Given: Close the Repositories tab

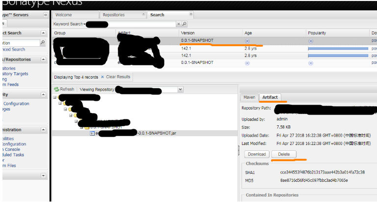Looking at the screenshot, I should (x=143, y=14).
